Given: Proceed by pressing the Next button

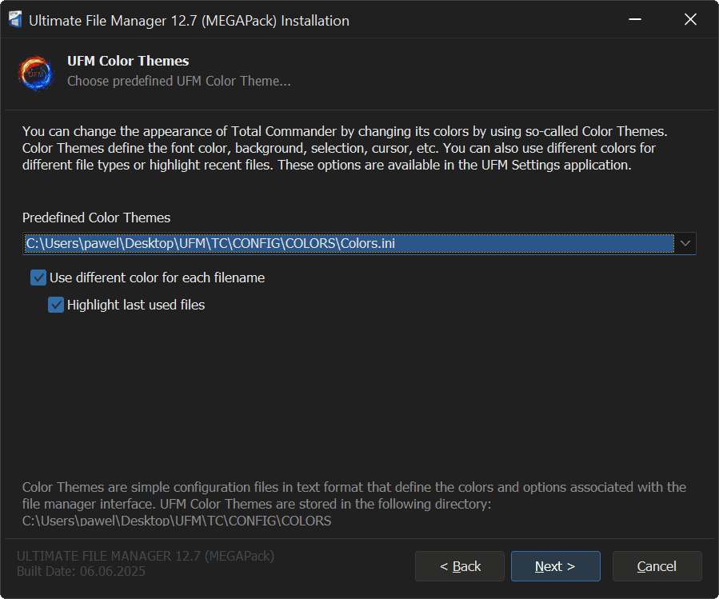Looking at the screenshot, I should click(555, 566).
